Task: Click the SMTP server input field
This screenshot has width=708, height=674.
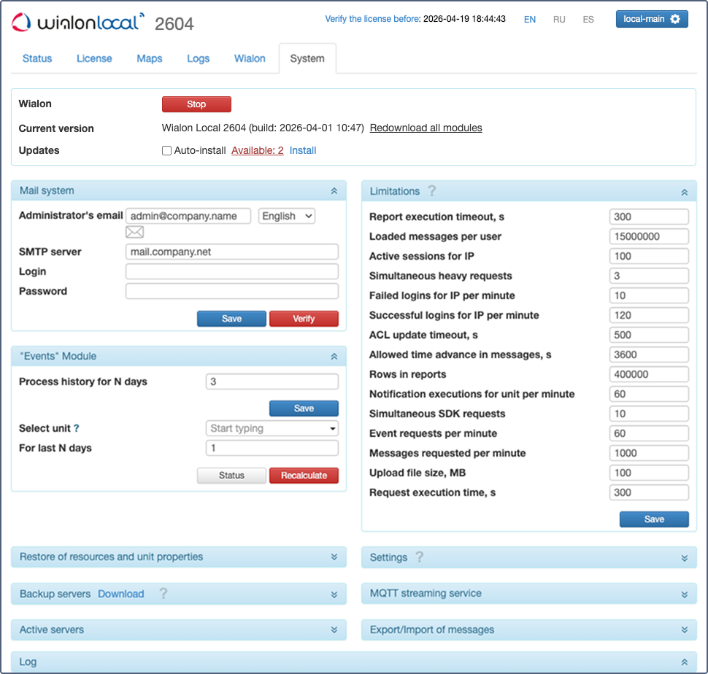Action: tap(232, 252)
